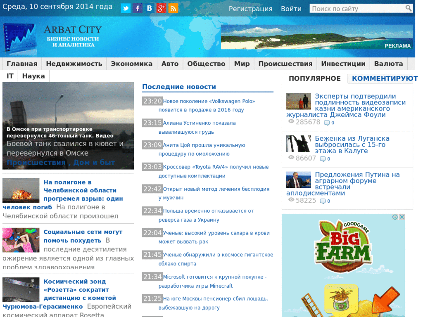Viewport: 423px width, 317px height.
Task: Open article Социальные сети могут помочь похудеть
Action: tap(83, 236)
